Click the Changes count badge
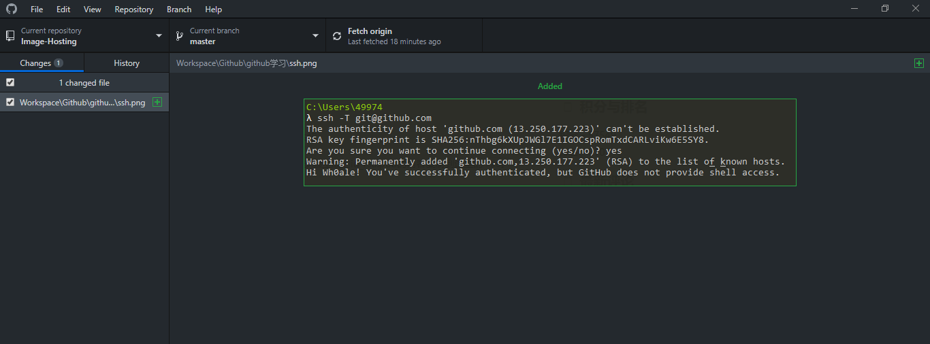Viewport: 930px width, 344px height. 59,63
